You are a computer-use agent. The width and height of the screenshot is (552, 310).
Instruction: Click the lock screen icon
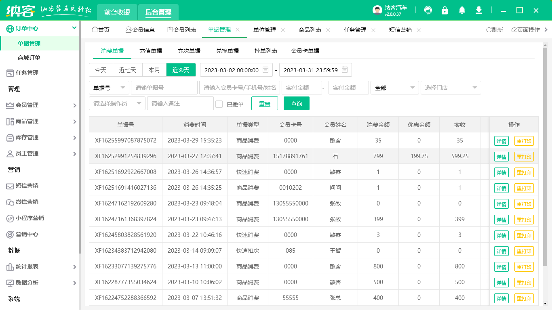click(x=445, y=10)
